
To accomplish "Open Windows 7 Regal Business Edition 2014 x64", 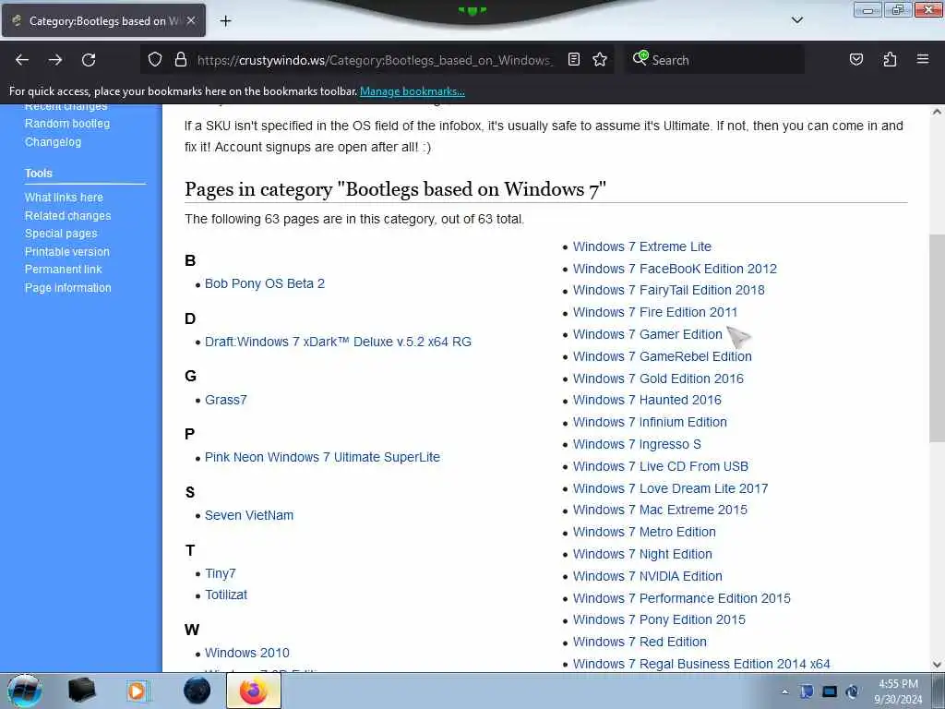I will pos(701,664).
